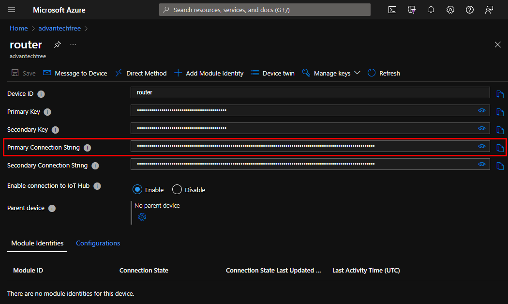Open Cloud Shell from the top bar
508x304 pixels.
pos(392,10)
